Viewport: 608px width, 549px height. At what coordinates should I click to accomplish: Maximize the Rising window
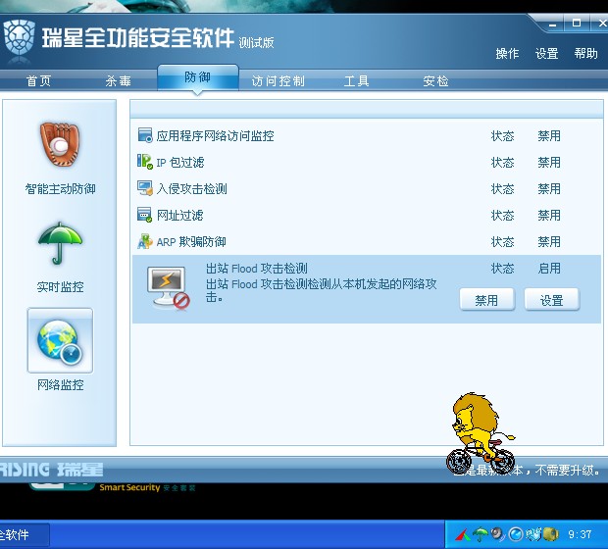pos(577,24)
